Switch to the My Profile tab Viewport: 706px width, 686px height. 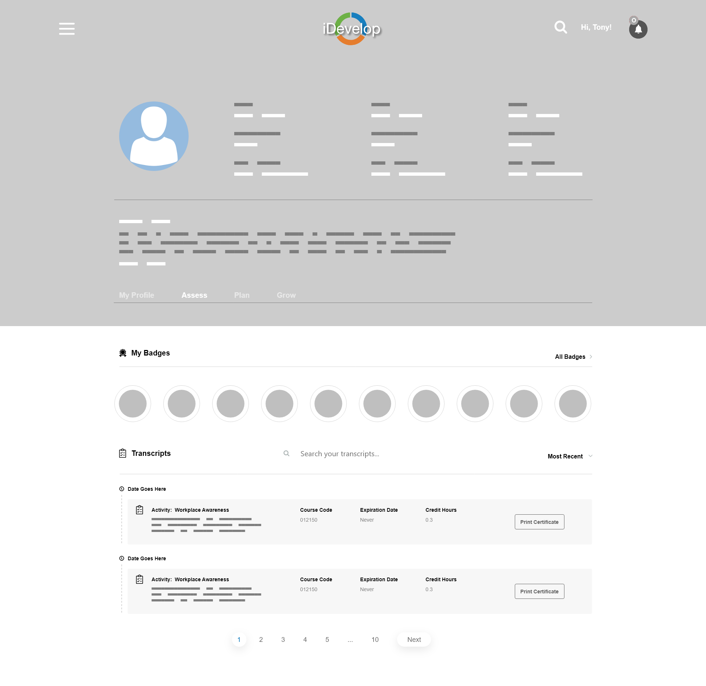tap(136, 294)
